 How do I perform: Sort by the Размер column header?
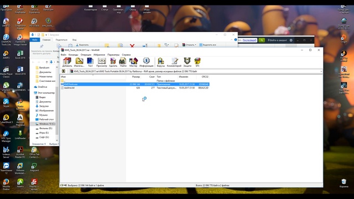click(x=133, y=77)
